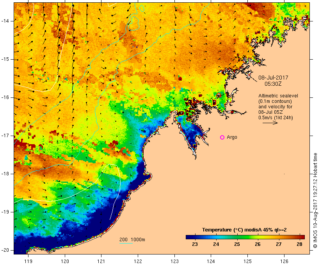Click longitude axis label '126'
Image resolution: width=320 pixels, height=265 pixels.
pyautogui.click(x=284, y=261)
